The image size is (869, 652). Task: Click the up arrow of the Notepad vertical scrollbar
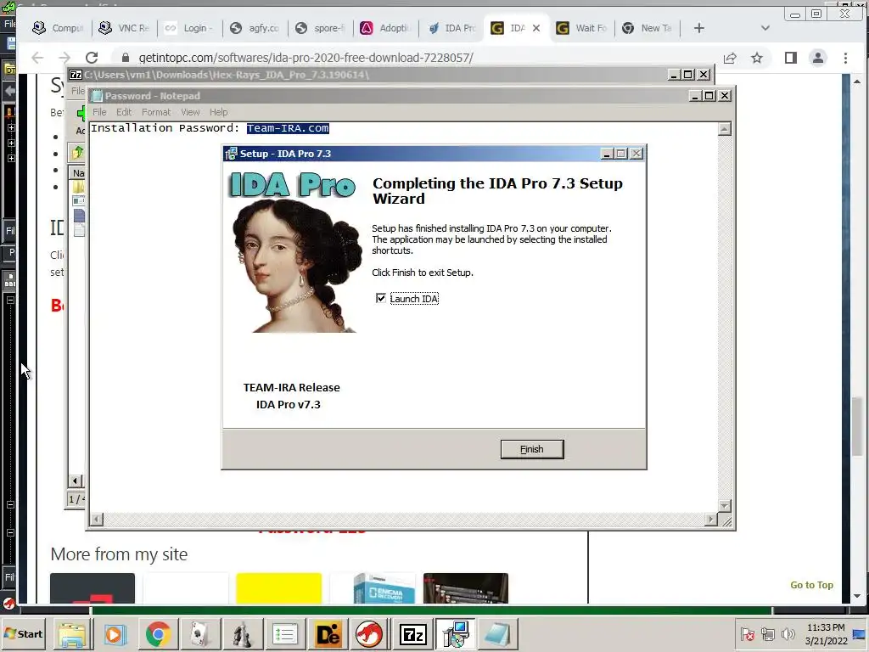tap(725, 129)
